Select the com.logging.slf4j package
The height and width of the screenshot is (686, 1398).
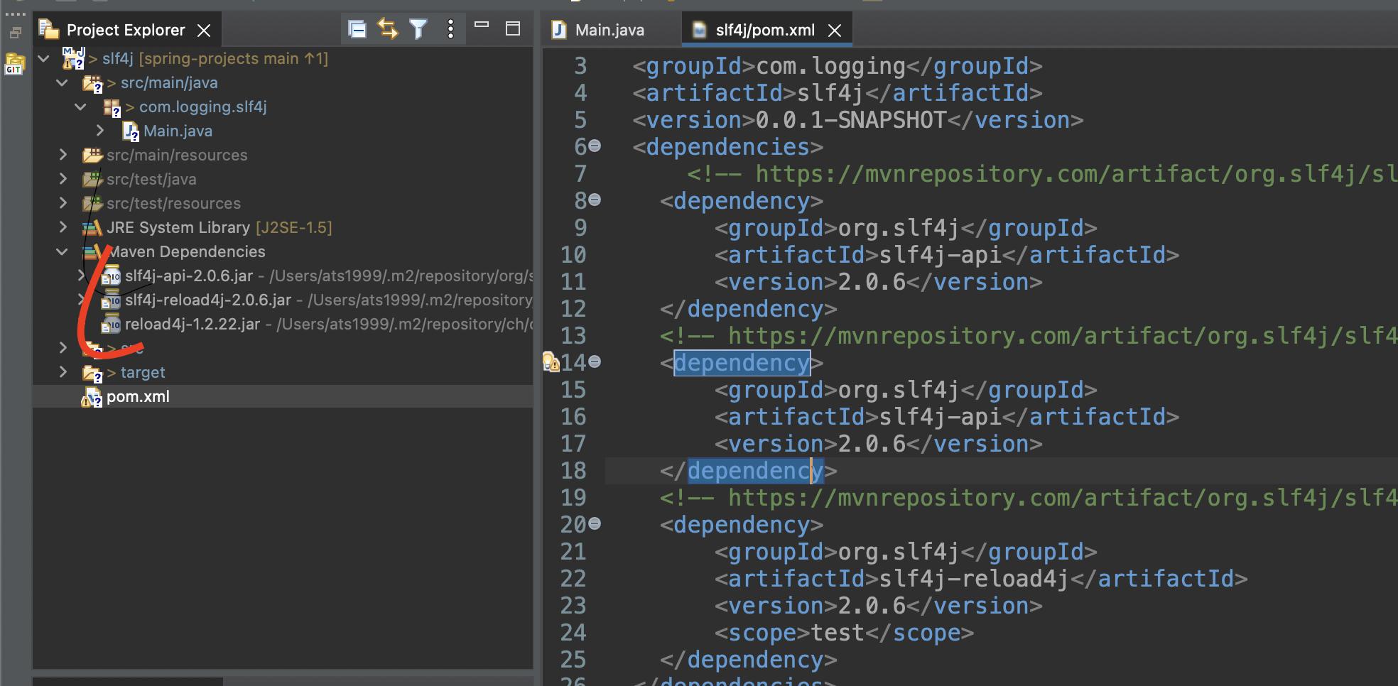coord(203,107)
